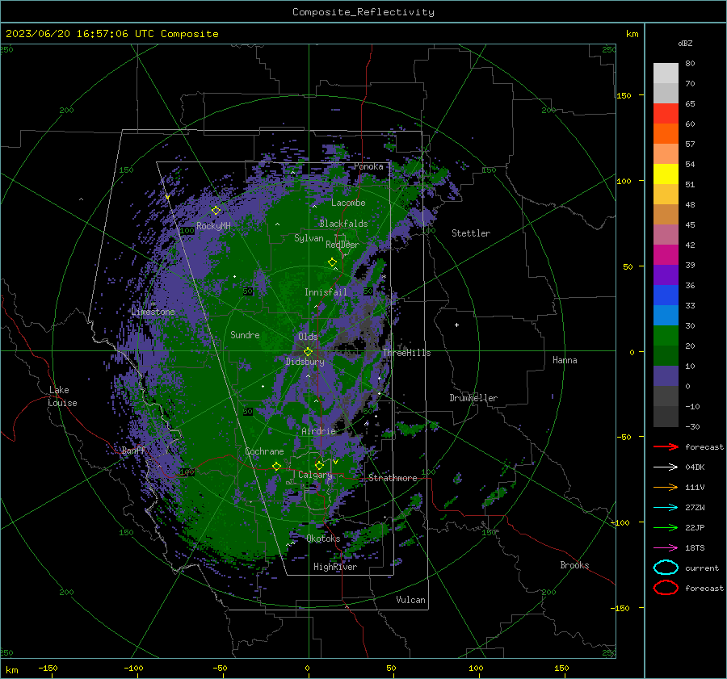Click the Sylvan label
Viewport: 727px width, 679px height.
pyautogui.click(x=309, y=238)
